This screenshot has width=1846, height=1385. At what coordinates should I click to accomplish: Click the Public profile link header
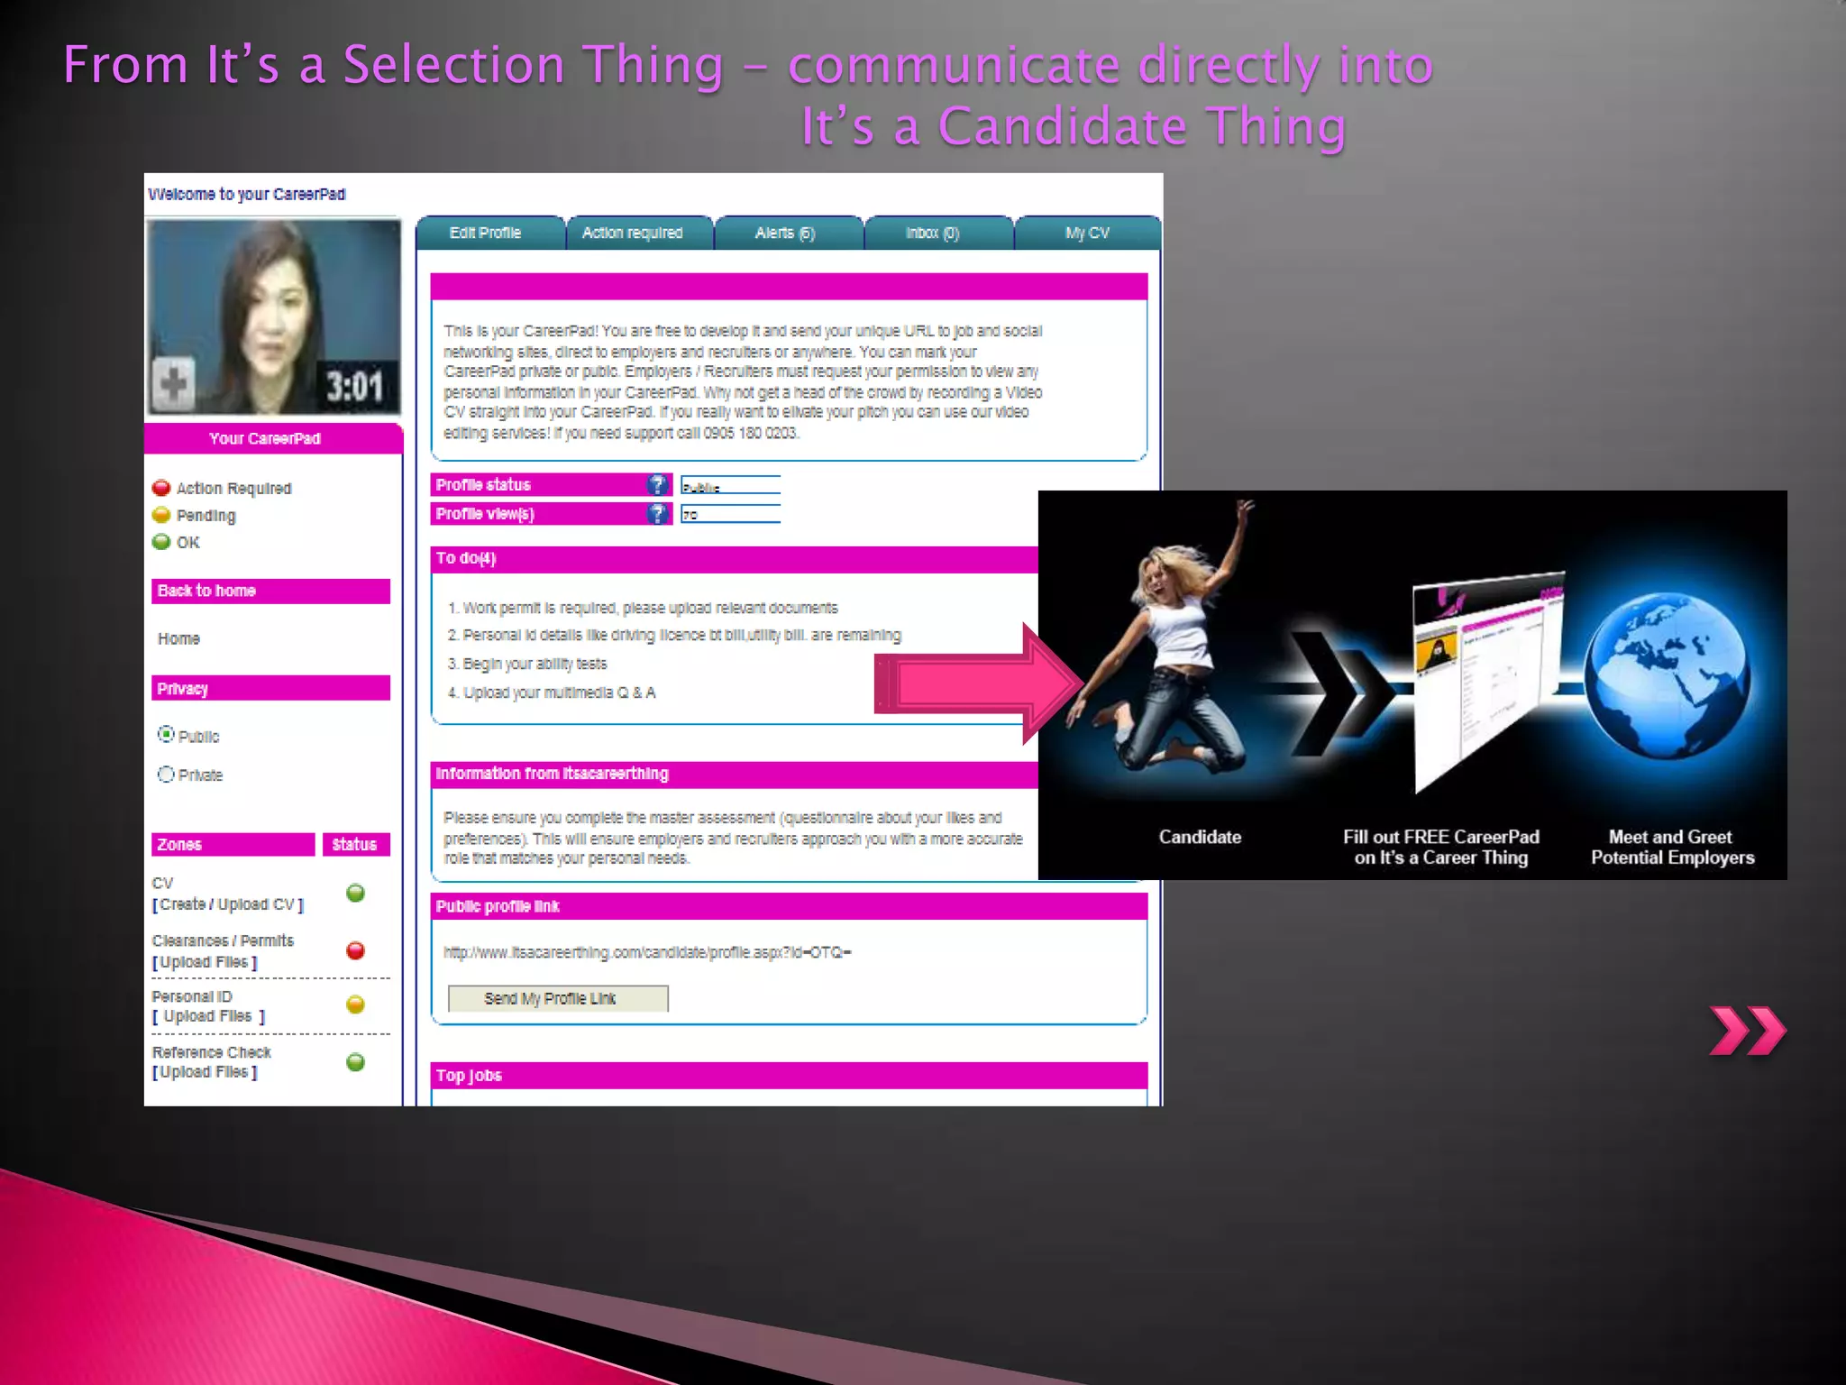(789, 906)
